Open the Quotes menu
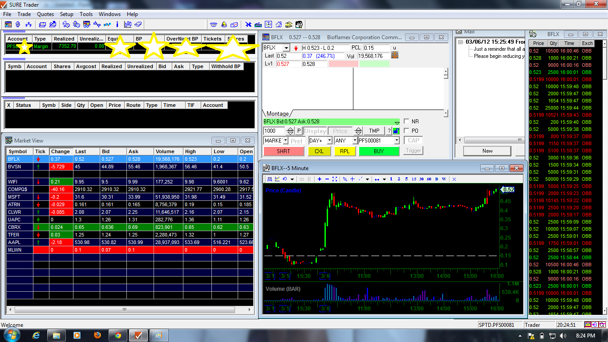The height and width of the screenshot is (342, 608). click(x=45, y=14)
